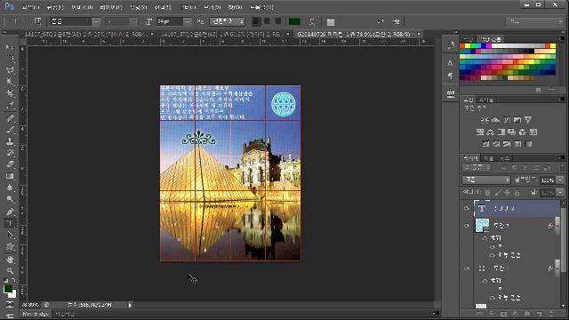The height and width of the screenshot is (320, 569).
Task: Select the Rectangular Marquee tool
Action: (x=10, y=59)
